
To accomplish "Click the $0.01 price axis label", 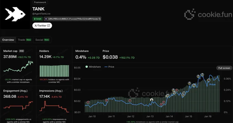I will (x=77, y=112).
